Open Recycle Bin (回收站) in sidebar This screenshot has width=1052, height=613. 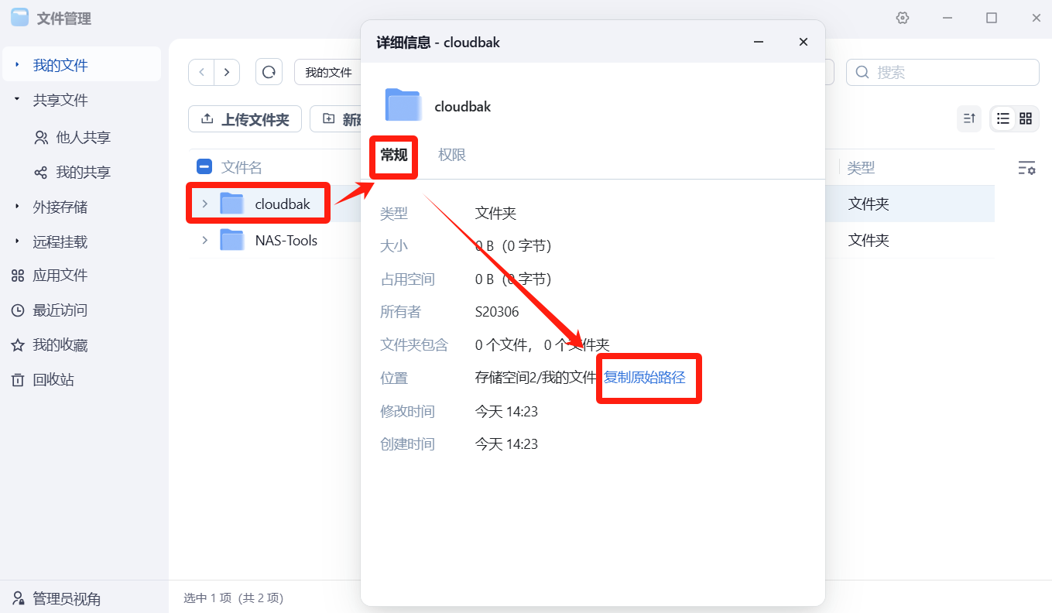tap(53, 380)
